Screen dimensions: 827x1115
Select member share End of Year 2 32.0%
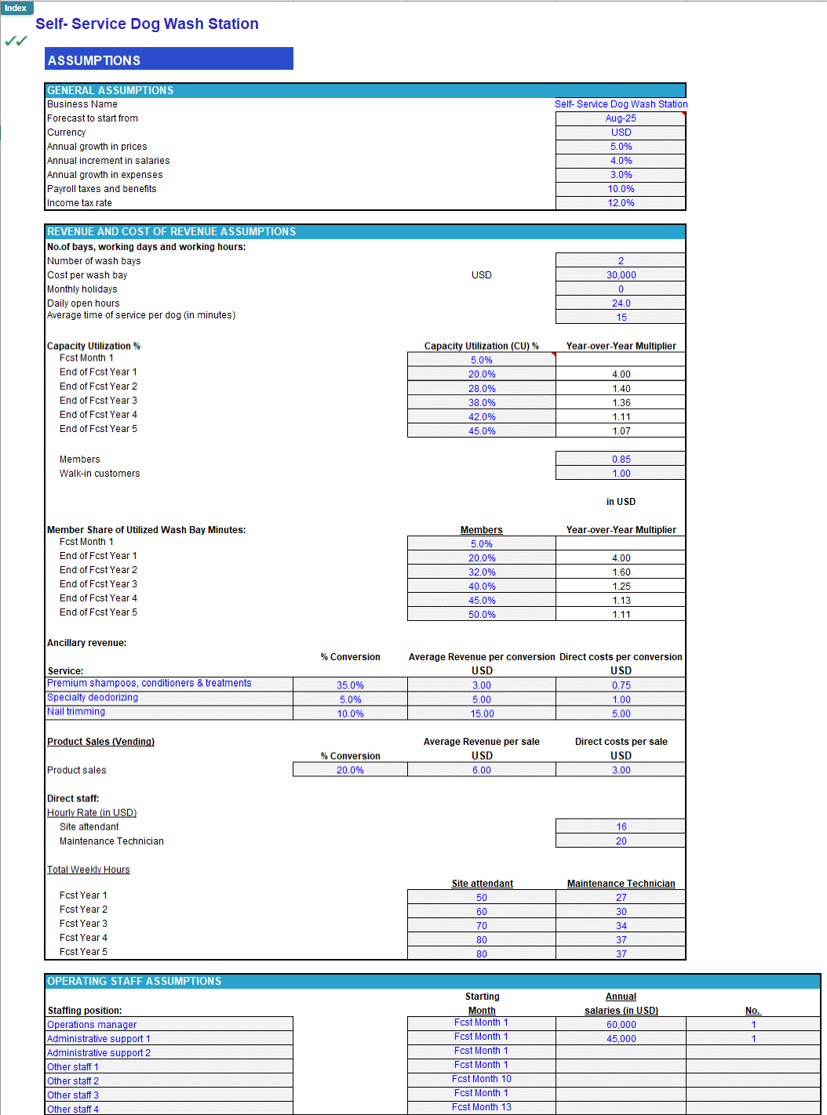tap(482, 572)
